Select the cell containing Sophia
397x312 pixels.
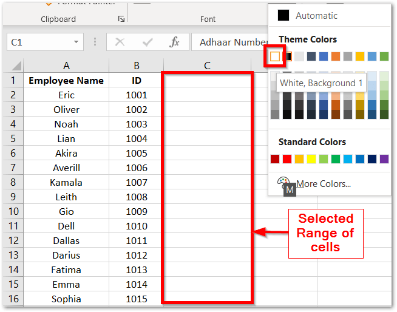tap(66, 299)
